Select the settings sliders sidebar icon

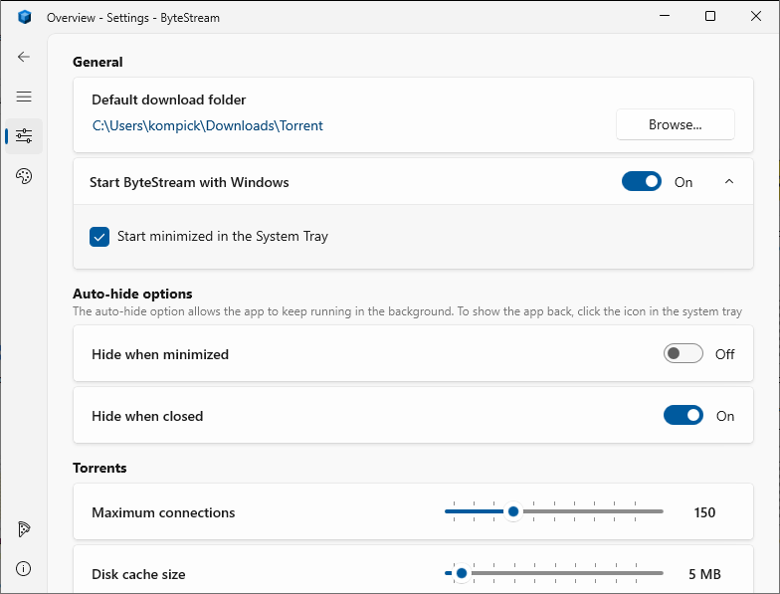[24, 135]
